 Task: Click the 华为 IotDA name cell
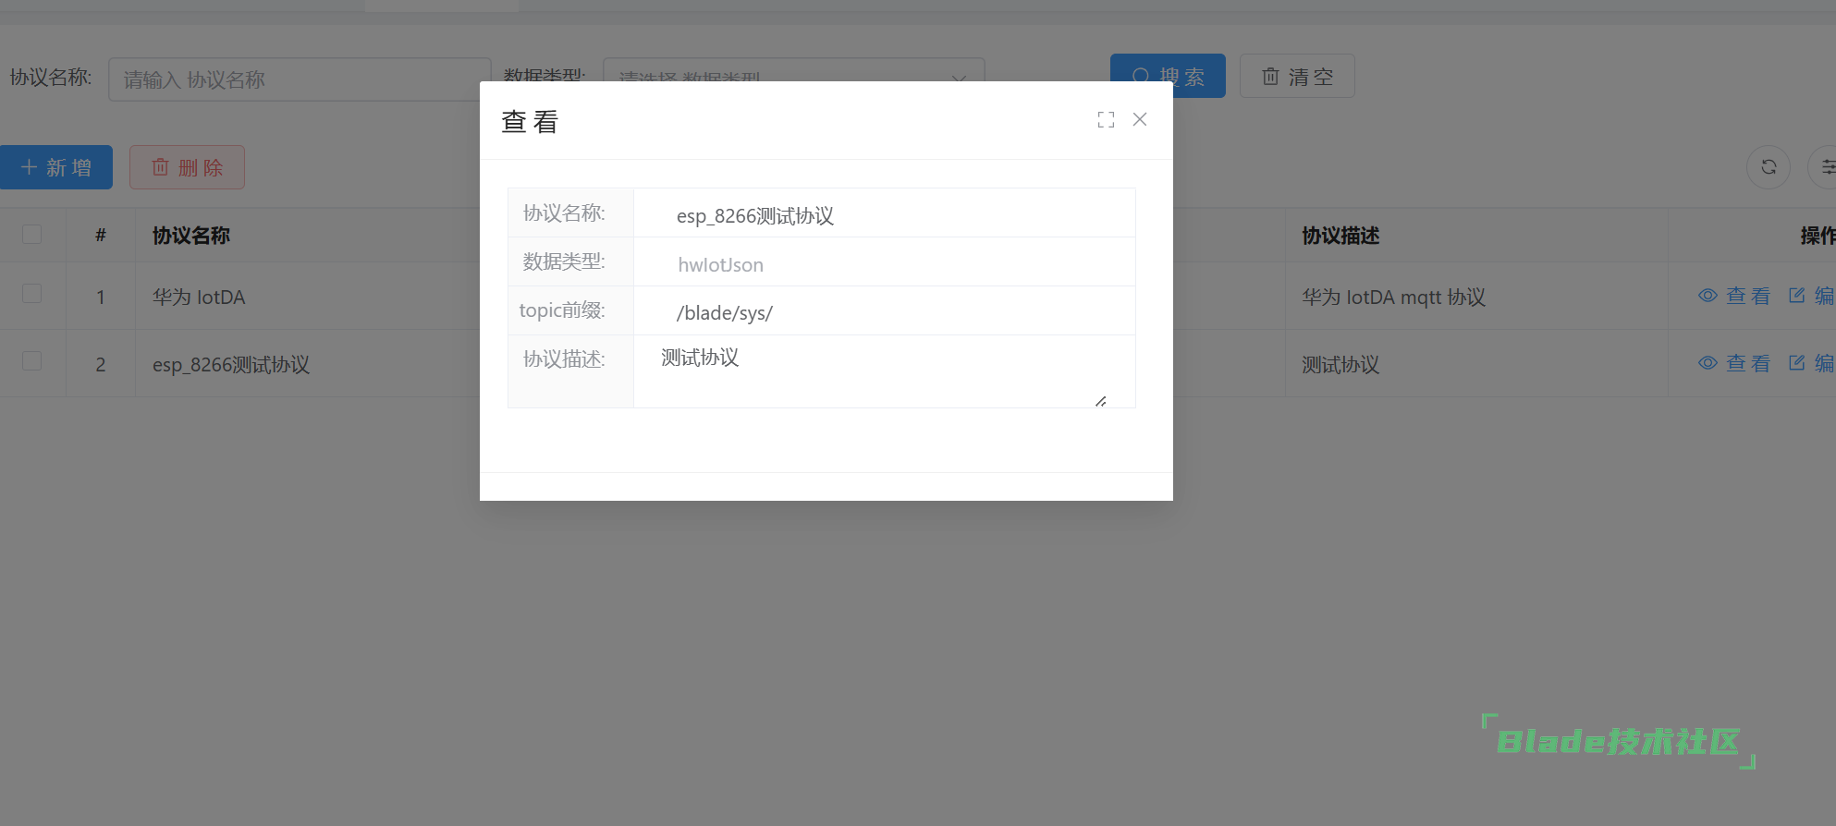point(199,297)
